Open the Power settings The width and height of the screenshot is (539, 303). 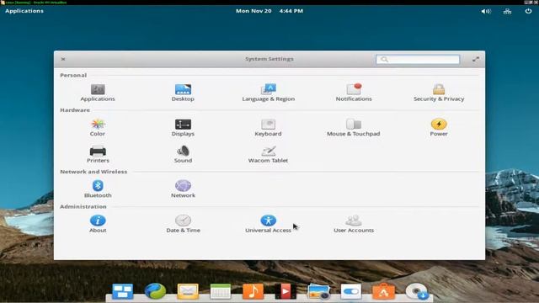tap(439, 128)
